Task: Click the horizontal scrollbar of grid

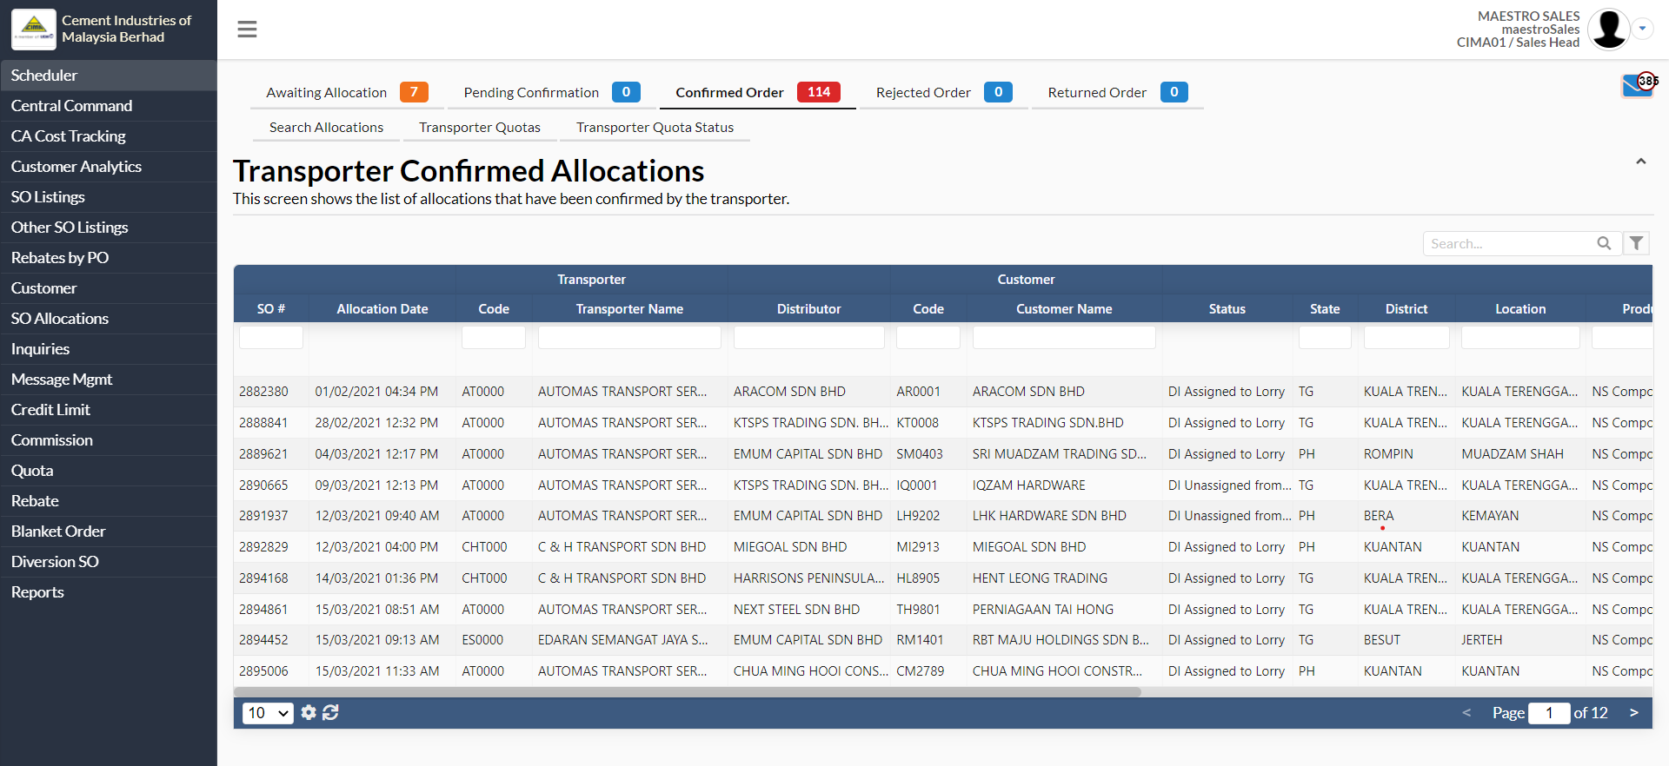Action: click(688, 692)
